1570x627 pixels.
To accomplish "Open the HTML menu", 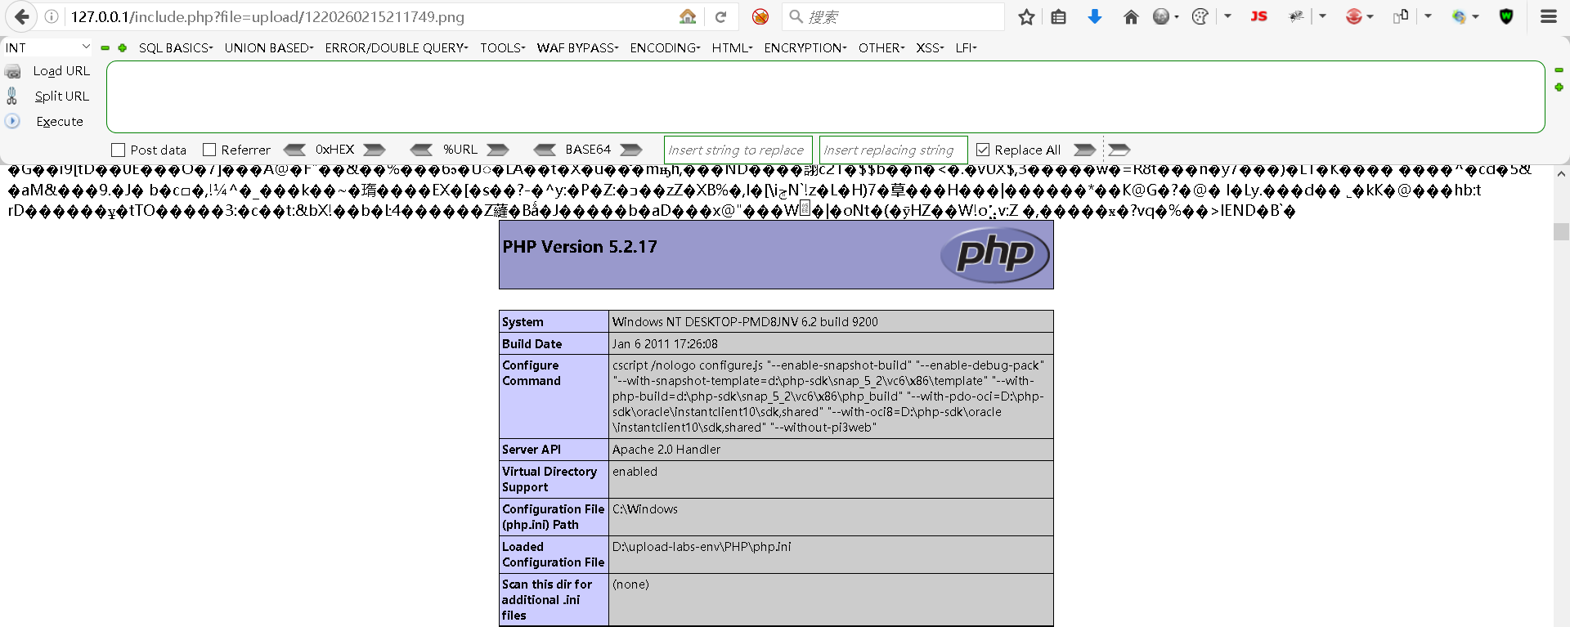I will click(732, 48).
